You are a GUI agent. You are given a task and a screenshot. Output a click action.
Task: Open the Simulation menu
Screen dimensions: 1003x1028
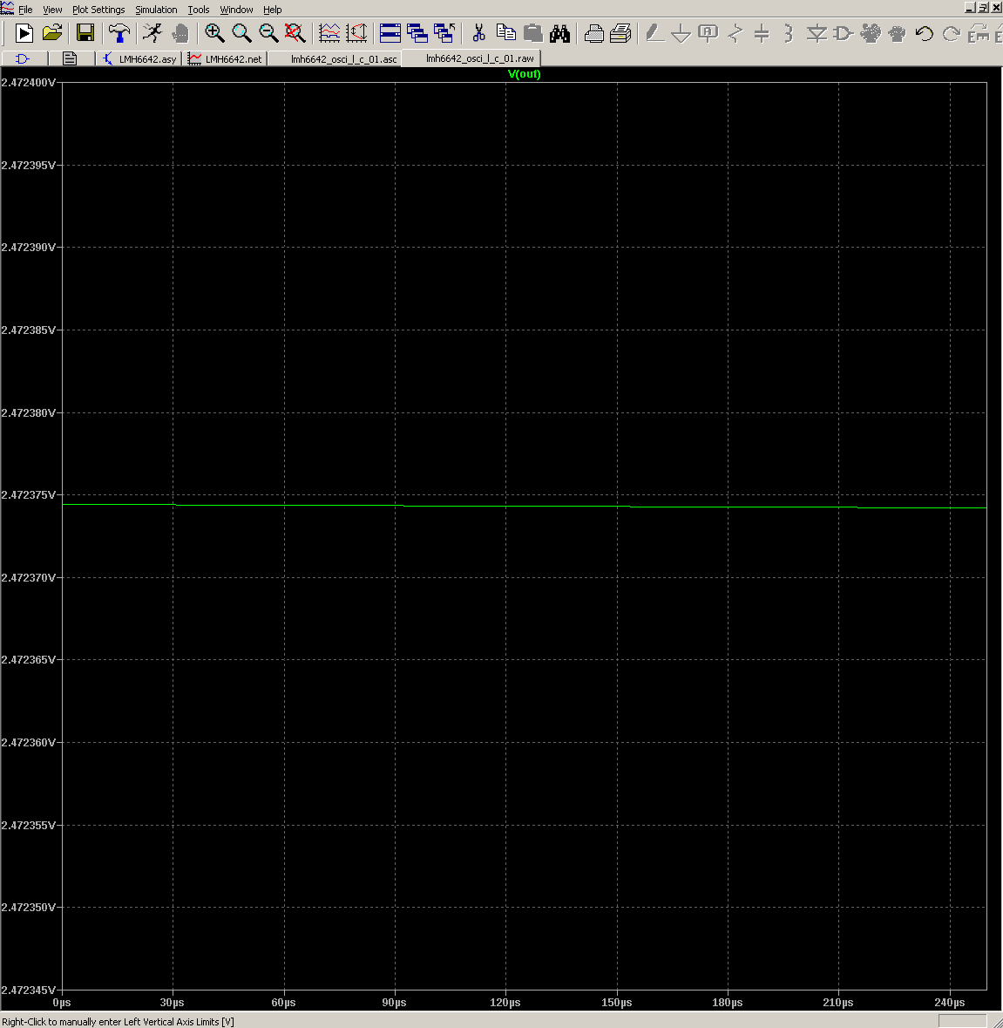pos(156,10)
